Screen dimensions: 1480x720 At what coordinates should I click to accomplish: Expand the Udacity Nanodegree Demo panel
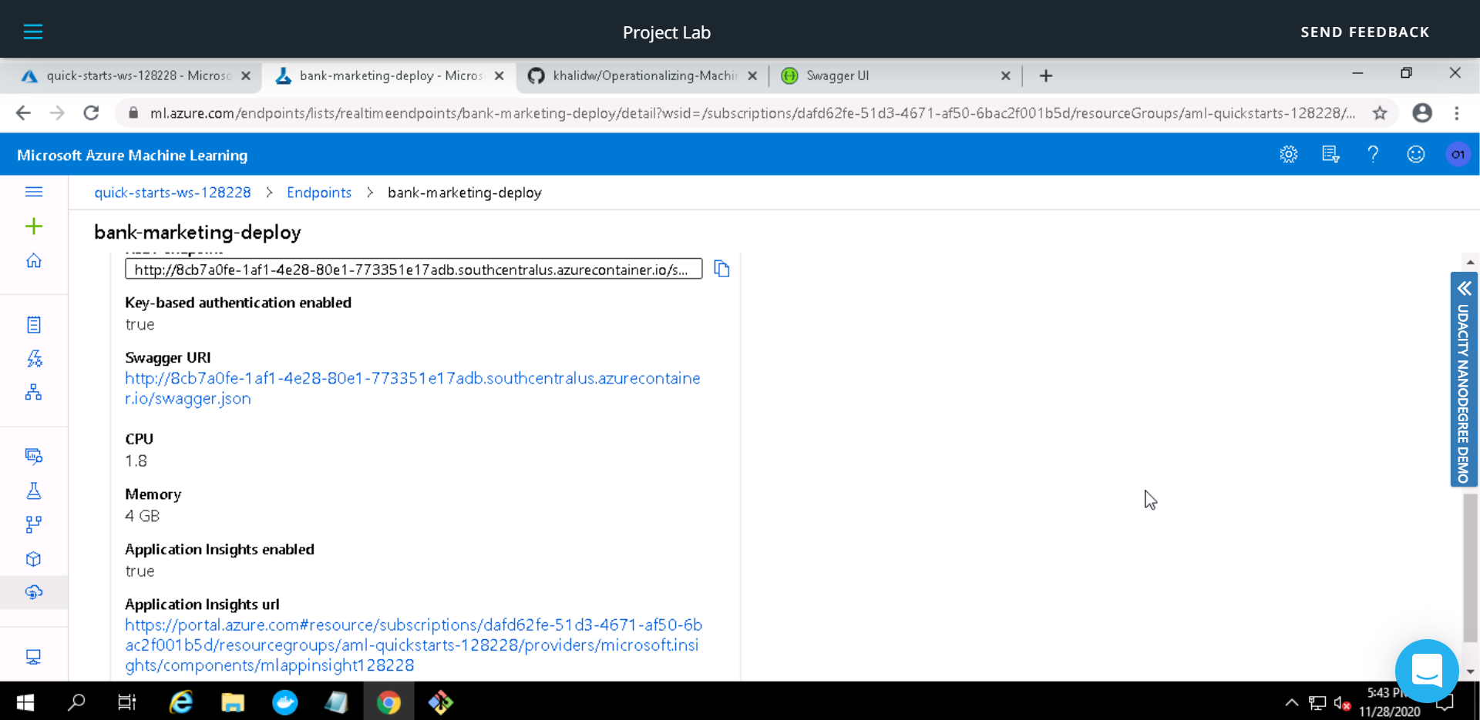point(1464,379)
